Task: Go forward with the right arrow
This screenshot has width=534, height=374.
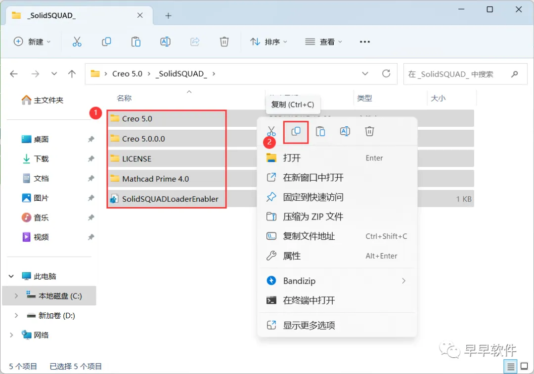Action: tap(35, 74)
